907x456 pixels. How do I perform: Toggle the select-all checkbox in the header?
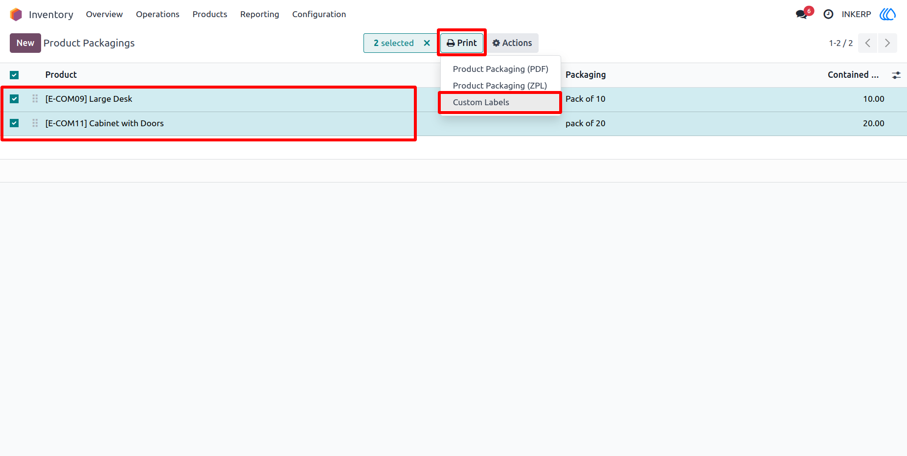click(14, 75)
